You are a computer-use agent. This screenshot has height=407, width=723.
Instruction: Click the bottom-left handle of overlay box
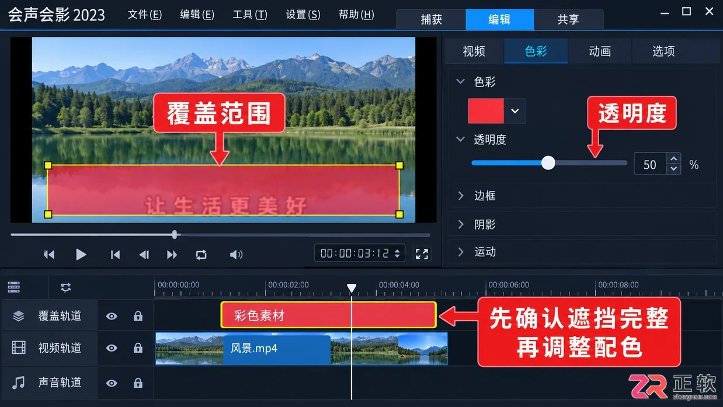(48, 214)
